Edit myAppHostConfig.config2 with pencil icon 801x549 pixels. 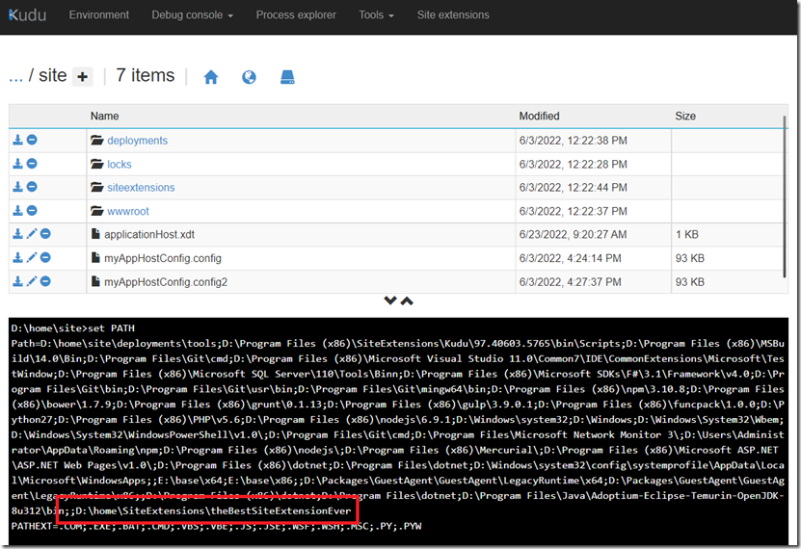click(32, 281)
